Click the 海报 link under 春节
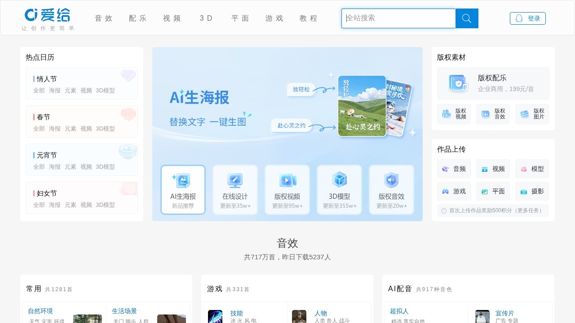This screenshot has height=323, width=575. 54,129
